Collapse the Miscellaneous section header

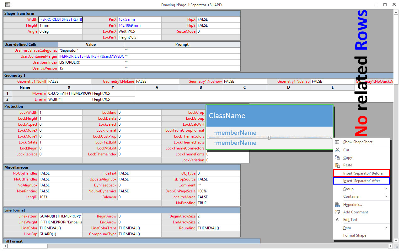(122, 167)
